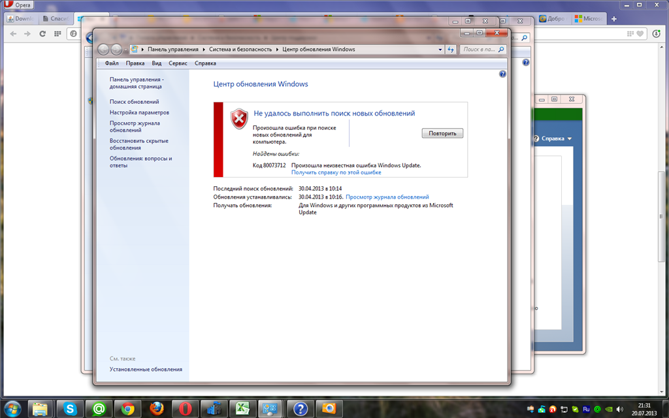
Task: Switch to the Downlo... Opera tab
Action: pyautogui.click(x=22, y=19)
